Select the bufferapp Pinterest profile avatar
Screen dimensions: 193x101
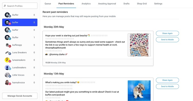tap(8, 45)
